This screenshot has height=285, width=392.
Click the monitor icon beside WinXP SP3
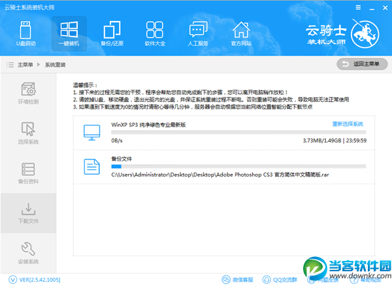[x=91, y=133]
